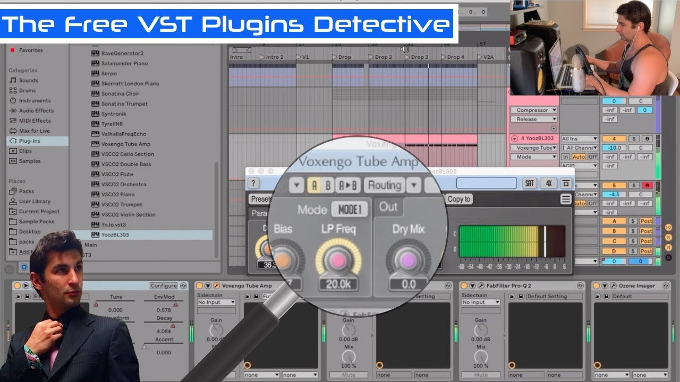Open Packs under Places
Image resolution: width=680 pixels, height=382 pixels.
(x=22, y=192)
